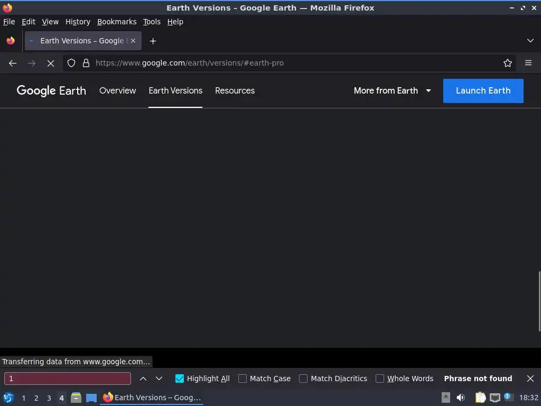Image resolution: width=541 pixels, height=406 pixels.
Task: Close the Earth Versions tab
Action: [x=133, y=41]
